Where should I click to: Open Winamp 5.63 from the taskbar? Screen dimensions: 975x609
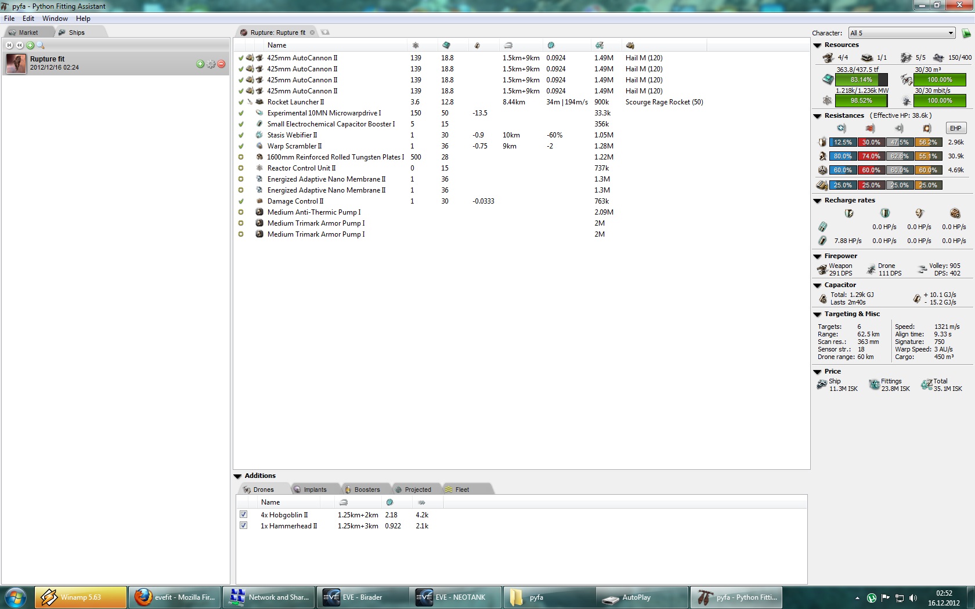point(81,597)
